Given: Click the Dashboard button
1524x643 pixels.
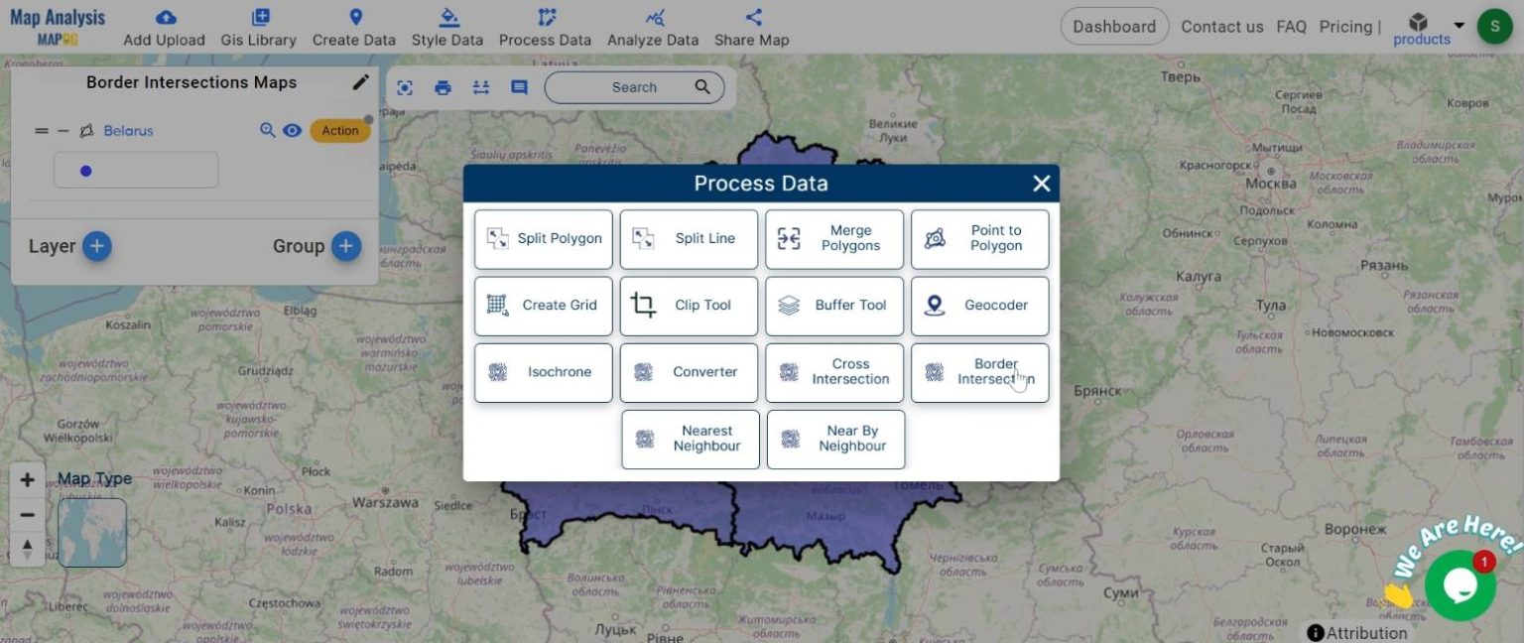Looking at the screenshot, I should point(1114,27).
